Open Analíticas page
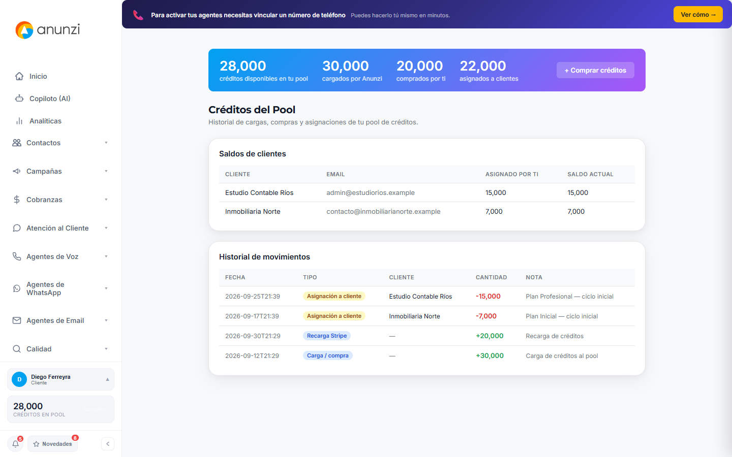The height and width of the screenshot is (457, 732). click(x=45, y=121)
